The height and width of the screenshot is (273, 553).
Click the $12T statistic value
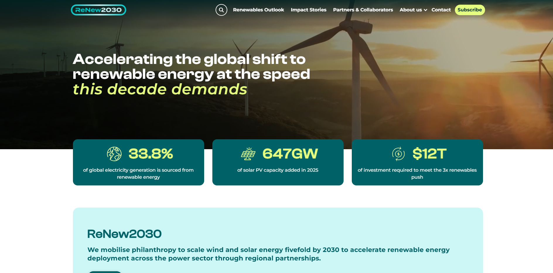pos(429,154)
